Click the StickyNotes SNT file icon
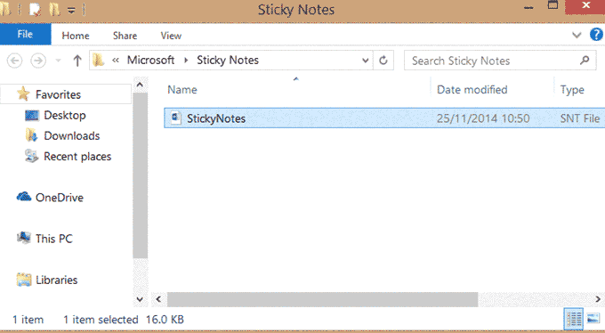 (176, 118)
